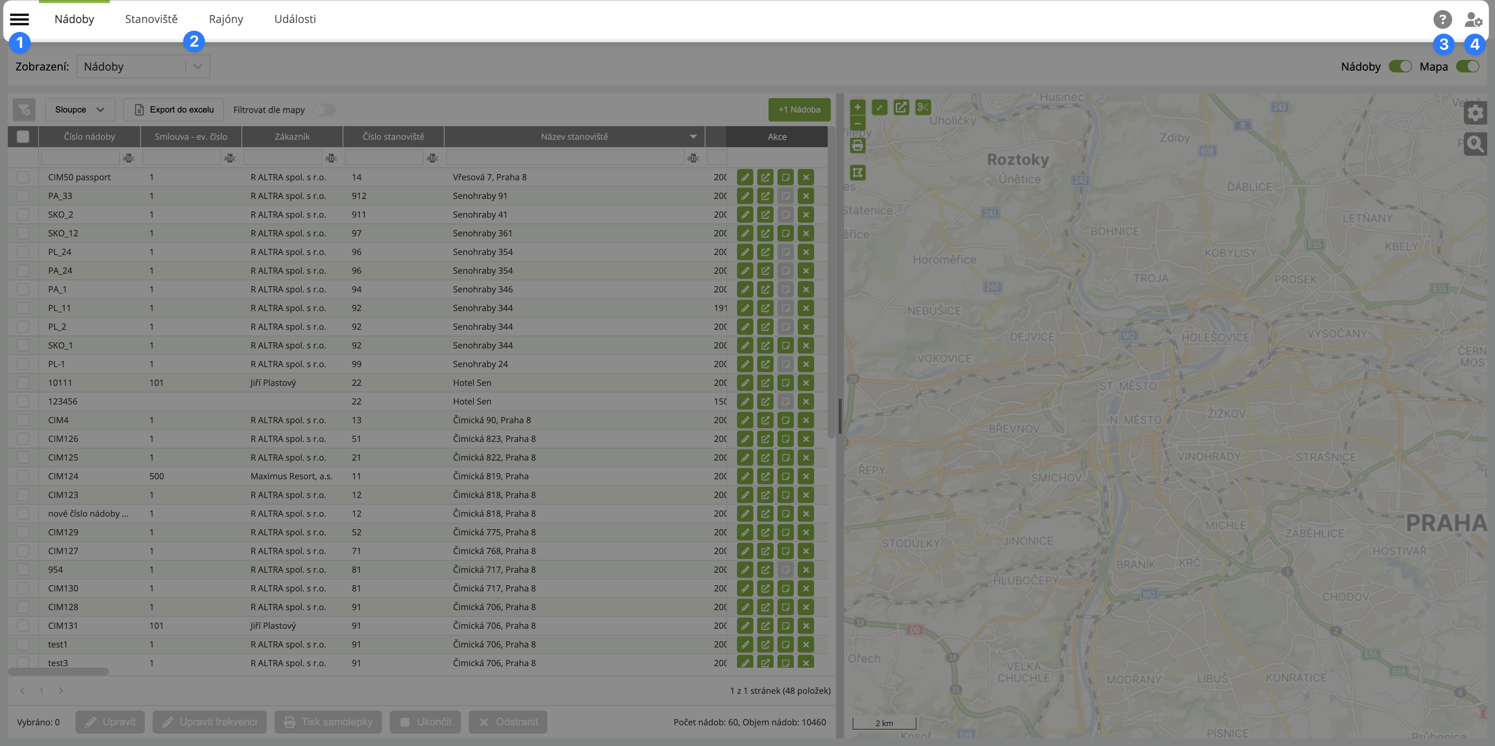Open the Zobrazení Nádoby dropdown
This screenshot has height=746, width=1495.
click(x=143, y=66)
